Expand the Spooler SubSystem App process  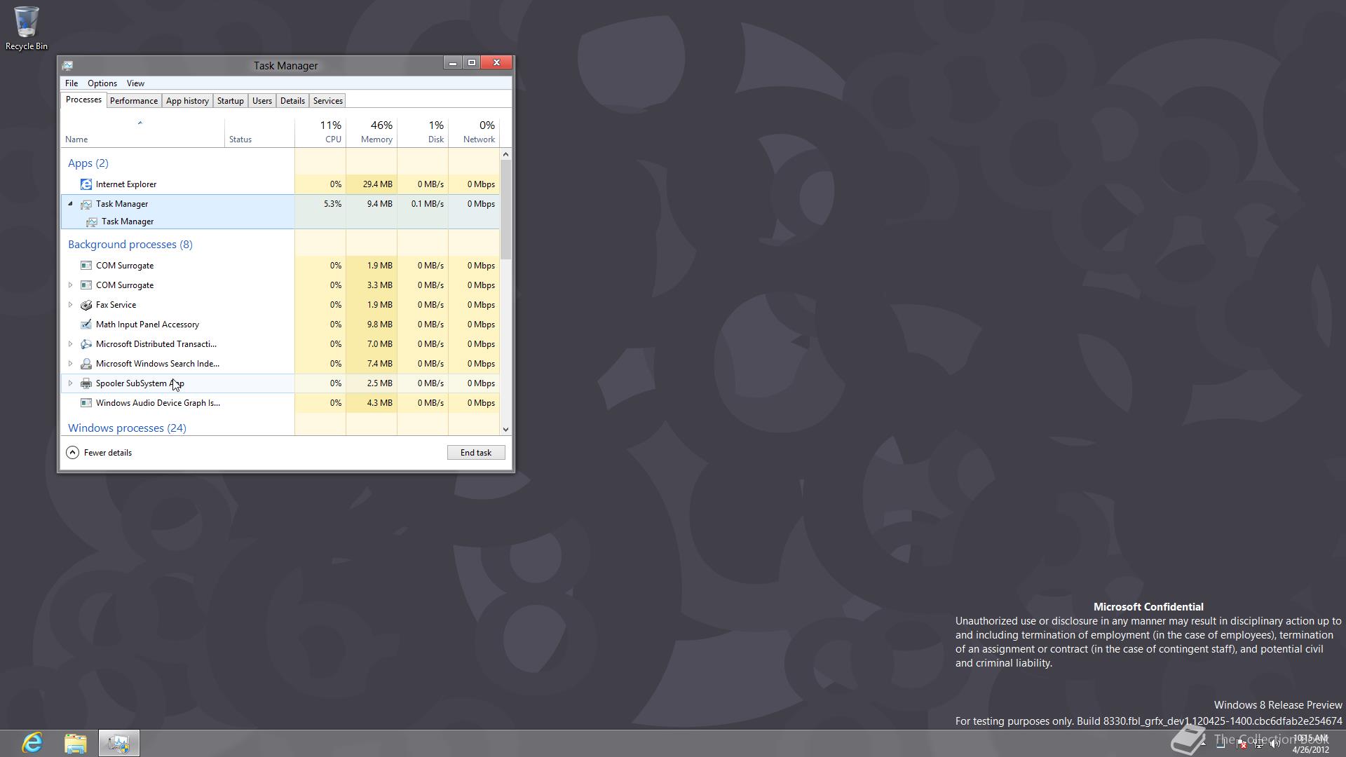(70, 383)
